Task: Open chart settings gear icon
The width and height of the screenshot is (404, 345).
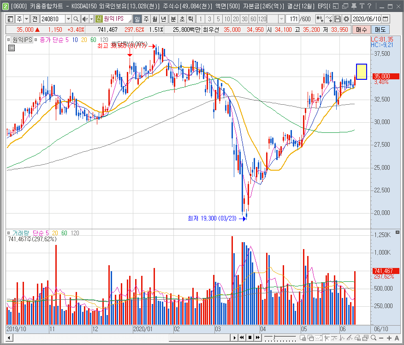Action: (346, 19)
